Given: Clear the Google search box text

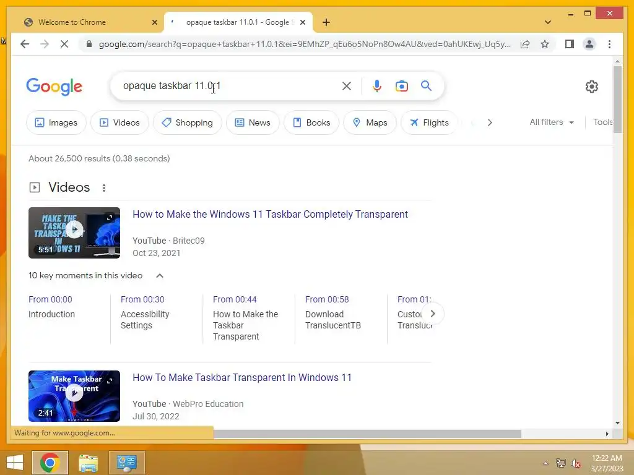Looking at the screenshot, I should [347, 85].
